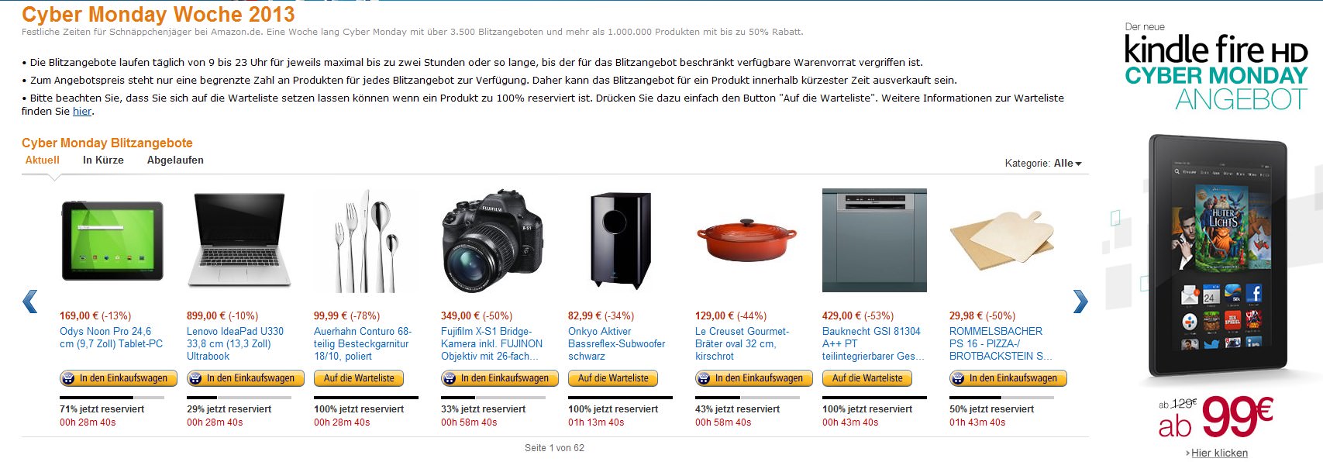Click cart icon on Odys Noon Pro button
Image resolution: width=1323 pixels, height=462 pixels.
point(68,378)
